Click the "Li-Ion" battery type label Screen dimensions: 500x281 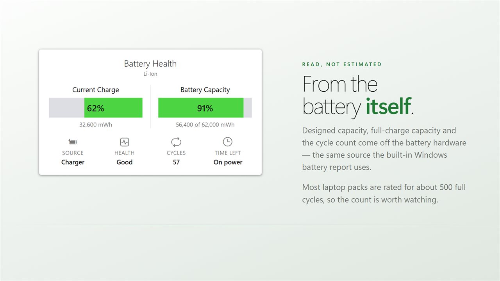point(150,74)
